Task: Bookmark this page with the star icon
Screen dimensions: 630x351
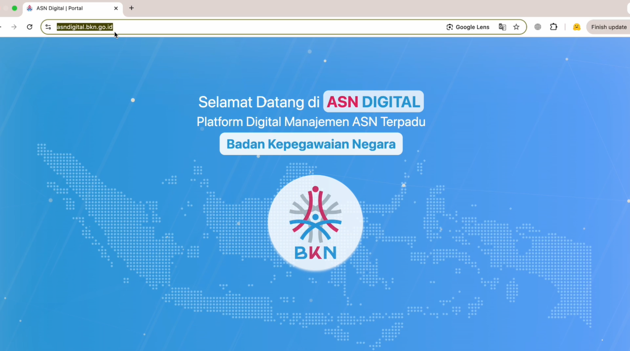Action: pos(516,27)
